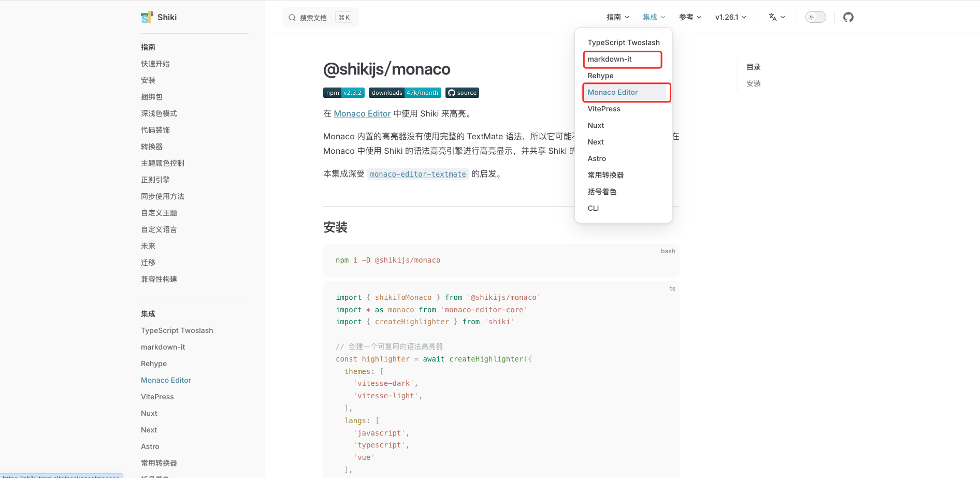980x478 pixels.
Task: Open markdown-it in the sidebar
Action: click(163, 347)
